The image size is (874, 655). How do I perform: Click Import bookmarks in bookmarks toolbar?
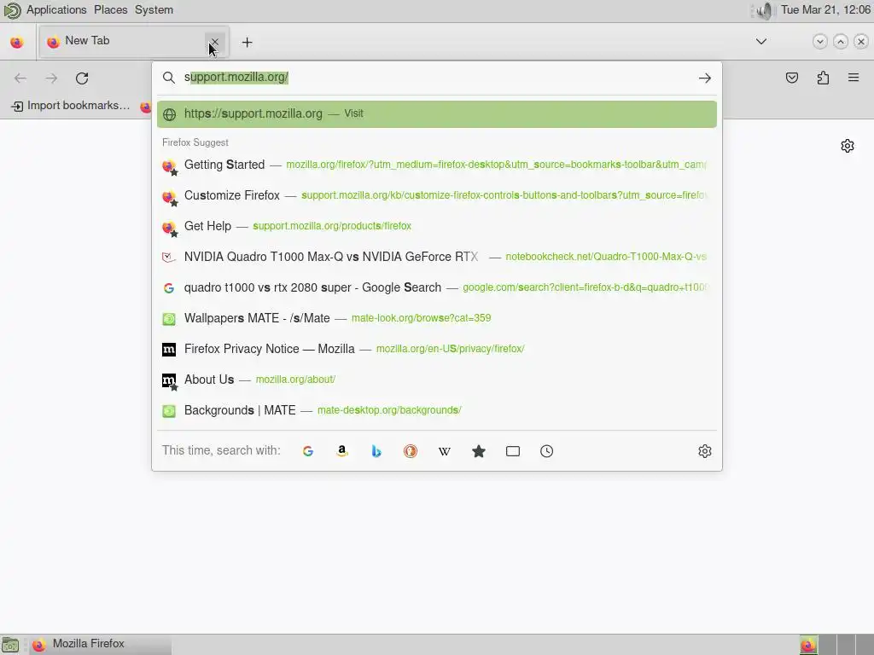pos(71,106)
